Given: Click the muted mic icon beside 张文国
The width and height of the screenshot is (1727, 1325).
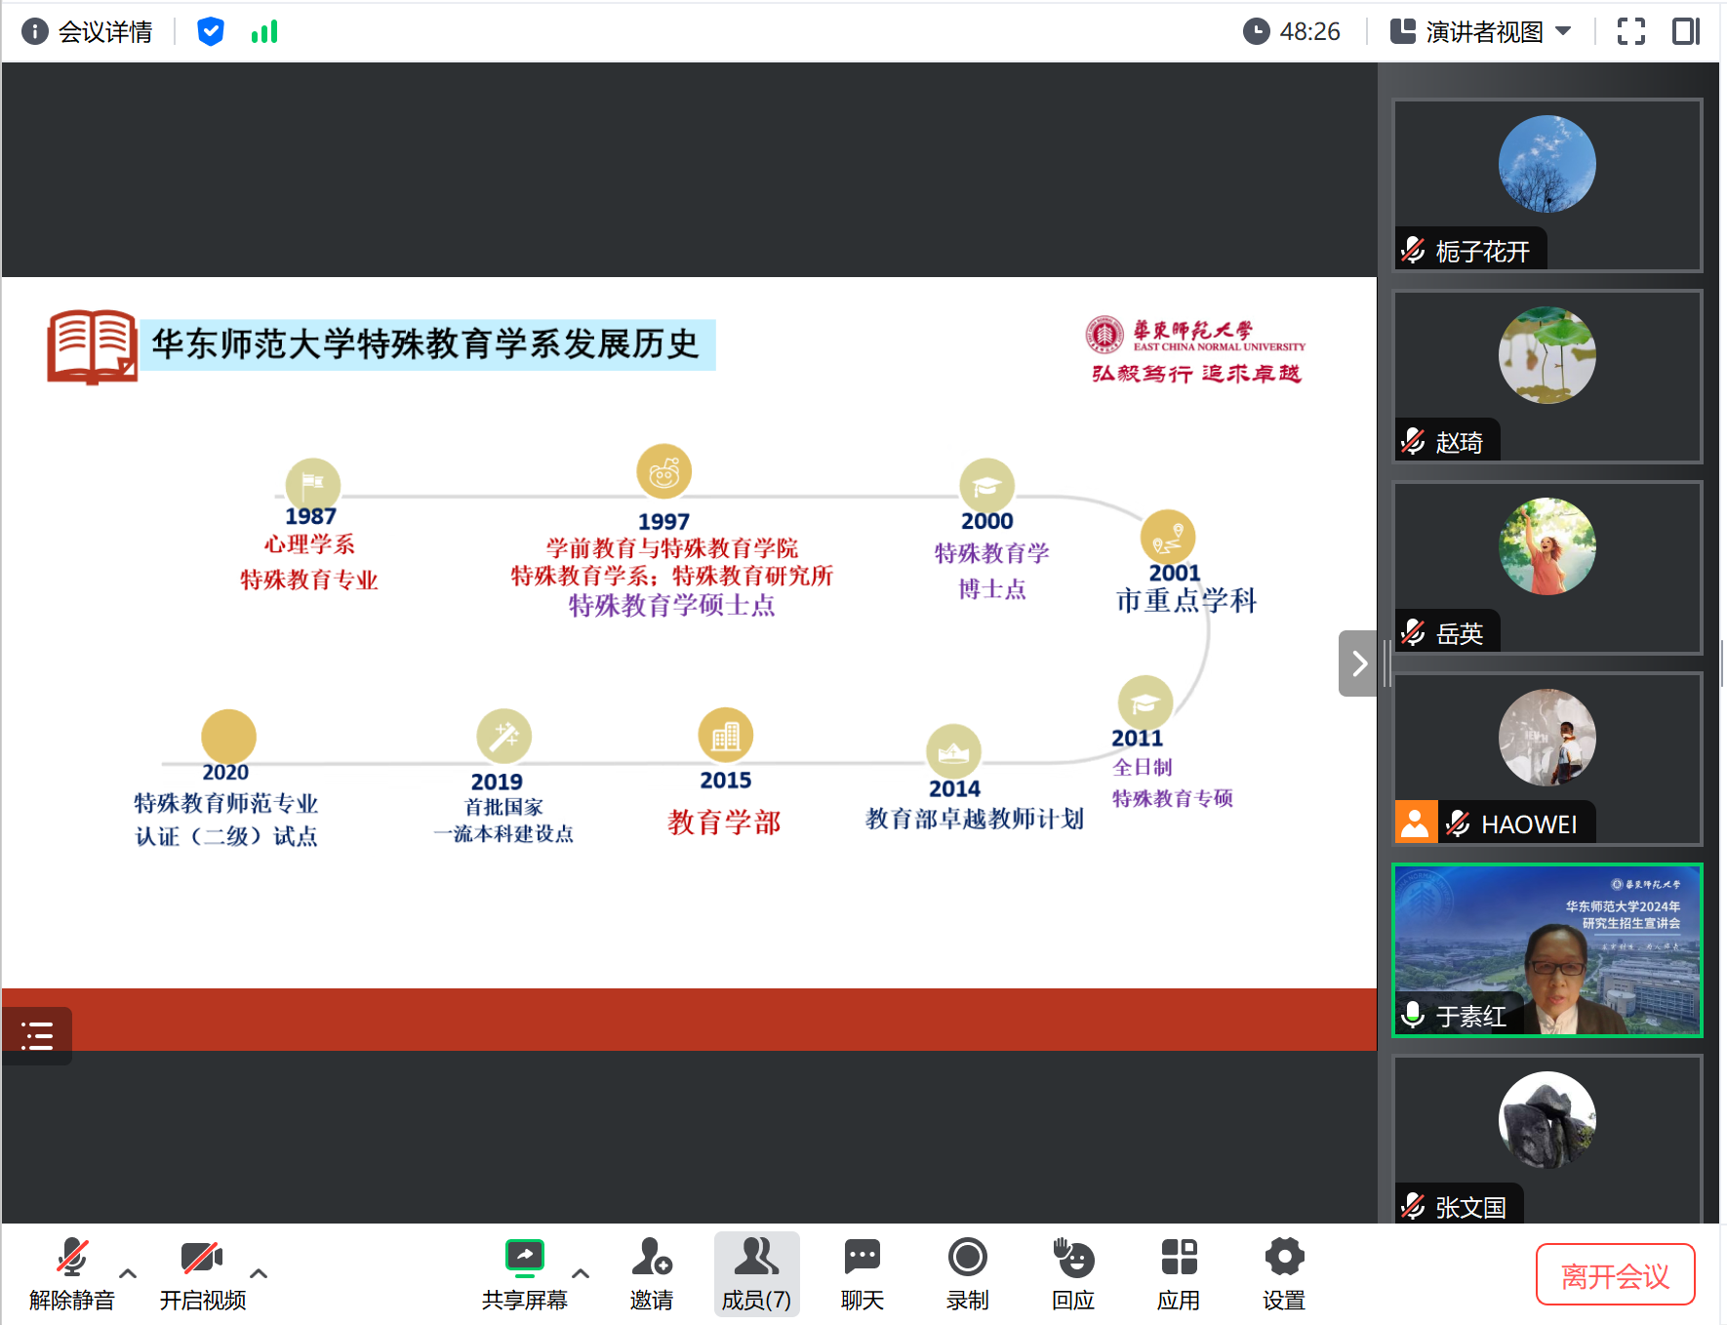Looking at the screenshot, I should point(1413,1207).
